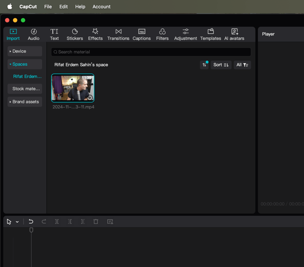
Task: Expand the Brand assets section
Action: (25, 102)
